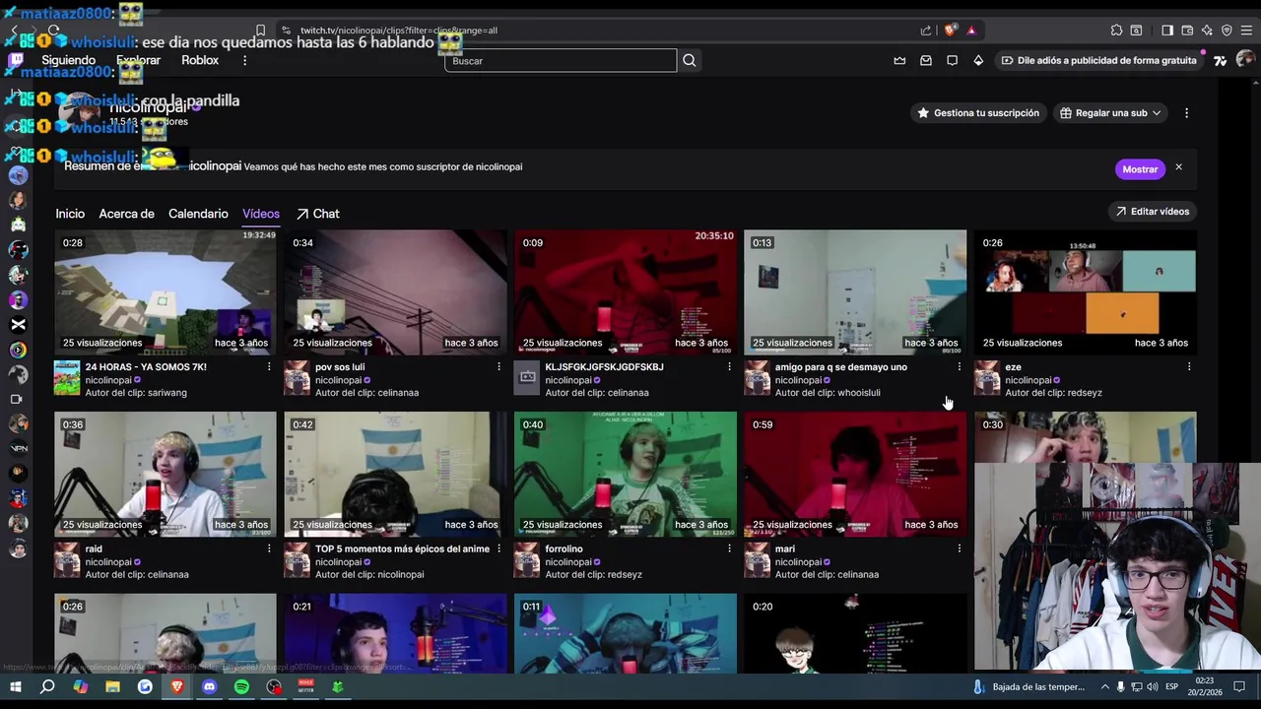Open Brave Leo AI sparkle icon
Screen dimensions: 1261x709
pyautogui.click(x=1207, y=30)
